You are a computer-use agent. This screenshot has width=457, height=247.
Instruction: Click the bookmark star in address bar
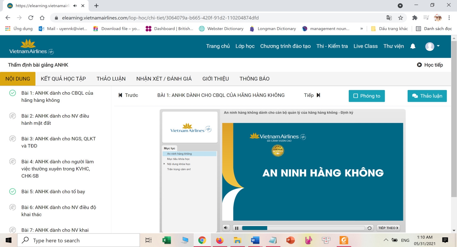click(401, 18)
